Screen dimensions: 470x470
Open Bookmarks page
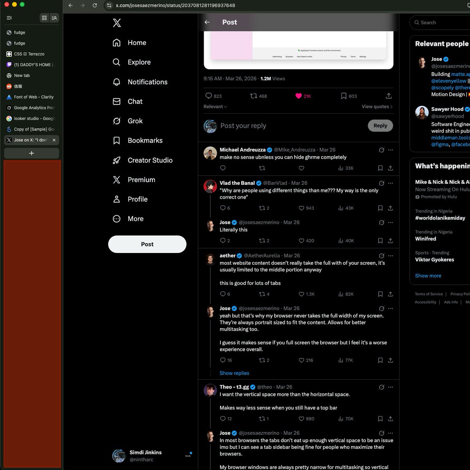click(137, 141)
